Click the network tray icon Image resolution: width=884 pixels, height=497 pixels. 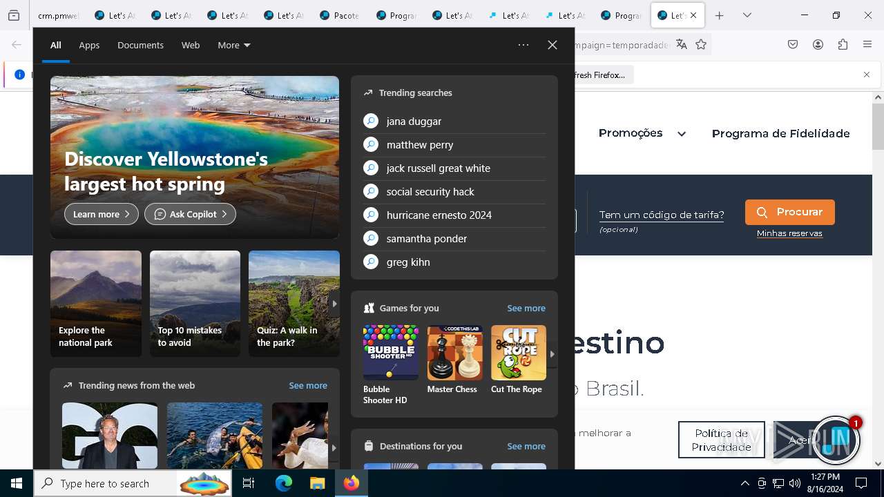coord(778,483)
